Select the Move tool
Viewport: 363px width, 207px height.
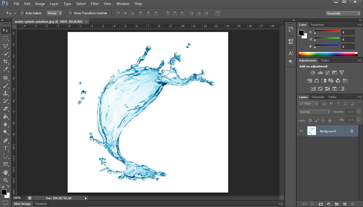tap(5, 30)
